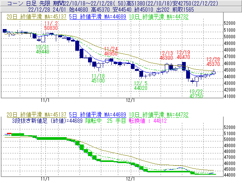
Task: Click the 前取1565 value in header
Action: [x=183, y=10]
